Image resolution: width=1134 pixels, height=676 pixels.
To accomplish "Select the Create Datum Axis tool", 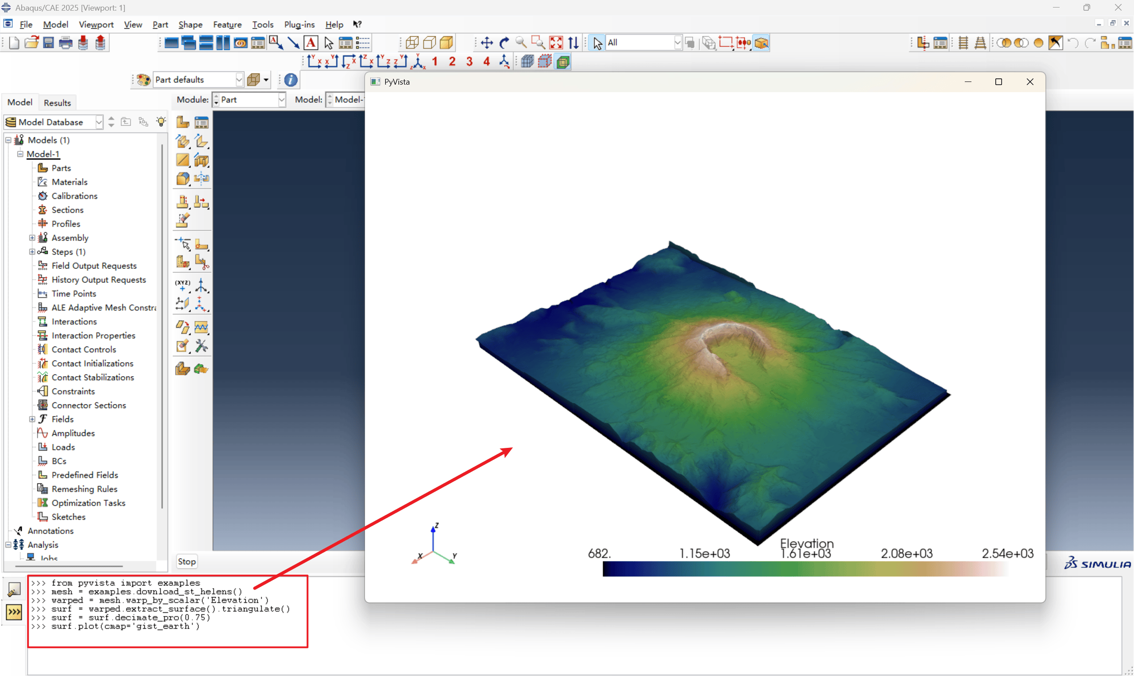I will (x=201, y=285).
